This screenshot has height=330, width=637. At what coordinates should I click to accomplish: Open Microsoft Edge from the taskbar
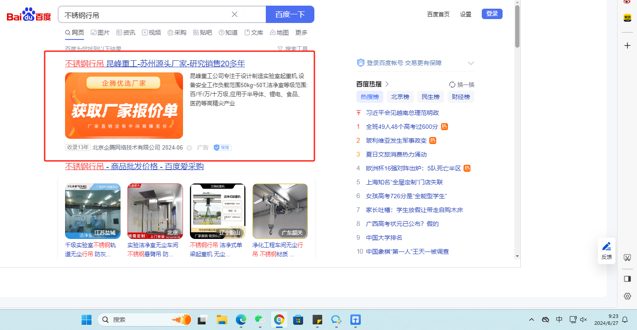pyautogui.click(x=241, y=320)
